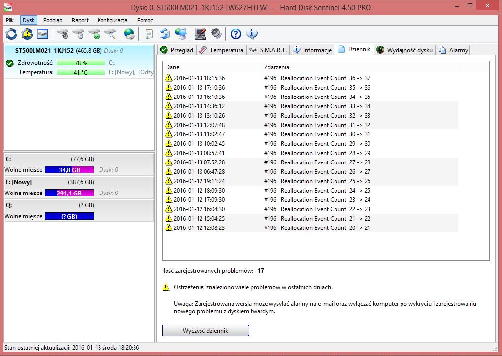The image size is (502, 356).
Task: Click the Q: free space bar (? GB)
Action: (x=69, y=216)
